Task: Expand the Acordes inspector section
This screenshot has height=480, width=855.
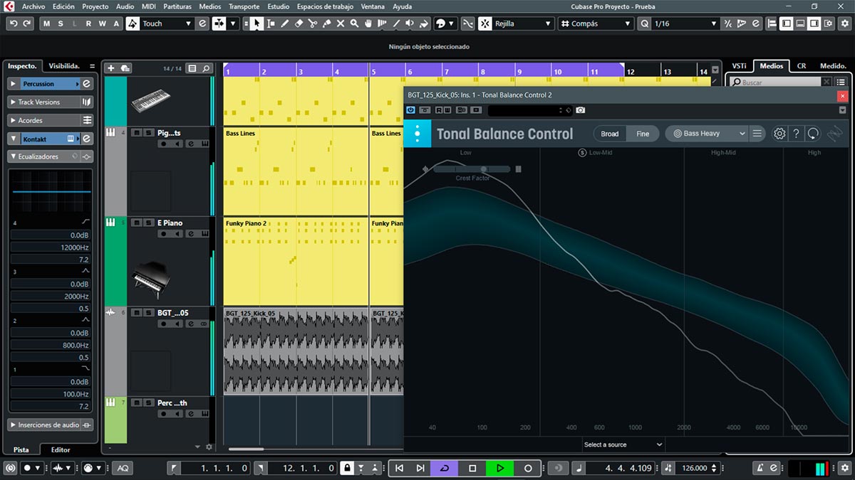Action: coord(51,120)
